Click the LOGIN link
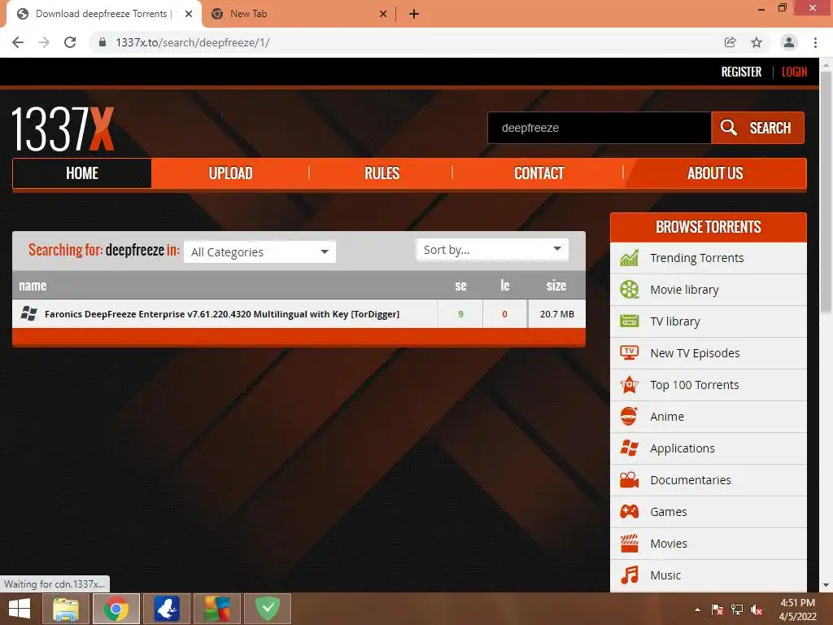The image size is (833, 625). point(794,72)
